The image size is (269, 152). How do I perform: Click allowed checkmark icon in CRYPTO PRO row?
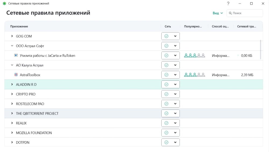point(166,94)
